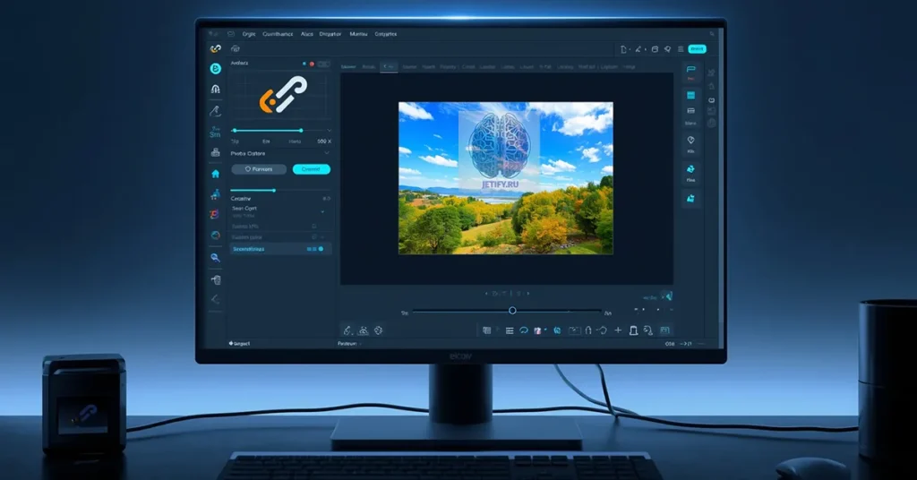Open the red and purple sidebar icon
Image resolution: width=917 pixels, height=480 pixels.
[x=215, y=215]
